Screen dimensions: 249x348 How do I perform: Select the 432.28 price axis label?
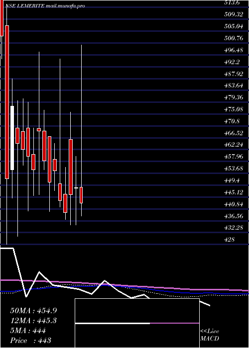[234, 228]
